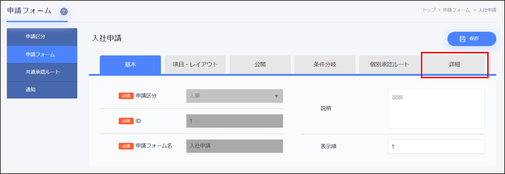Click the 表示順 input field
Image resolution: width=505 pixels, height=174 pixels.
click(436, 146)
